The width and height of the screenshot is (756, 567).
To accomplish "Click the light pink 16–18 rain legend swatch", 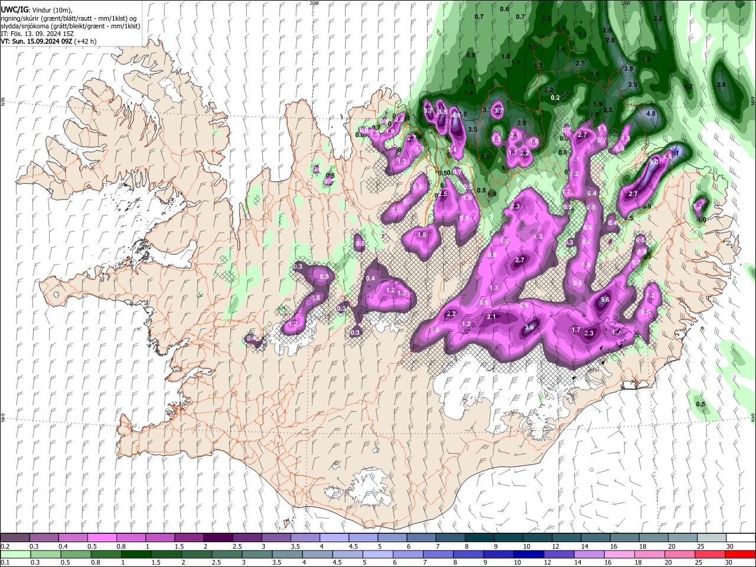I will (x=619, y=555).
